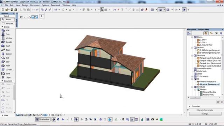Open the Design menu

pyautogui.click(x=25, y=5)
